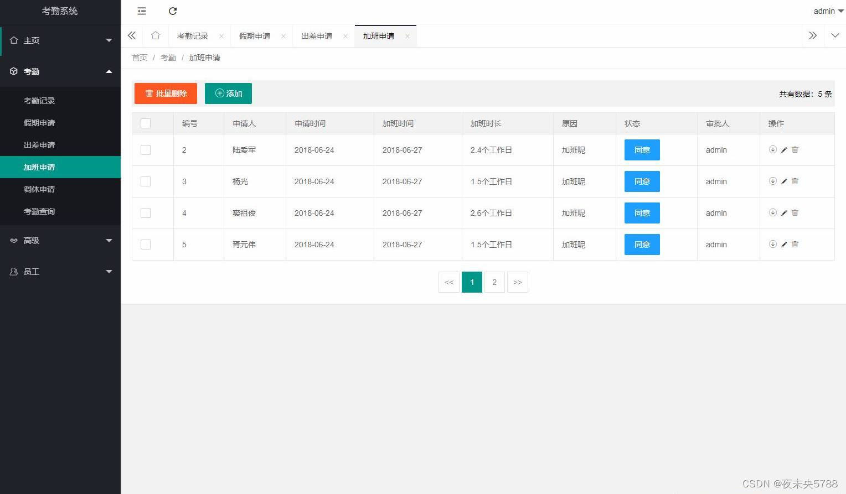Open 出差申请 in the sidebar
Screen dimensions: 846x494
coord(60,145)
